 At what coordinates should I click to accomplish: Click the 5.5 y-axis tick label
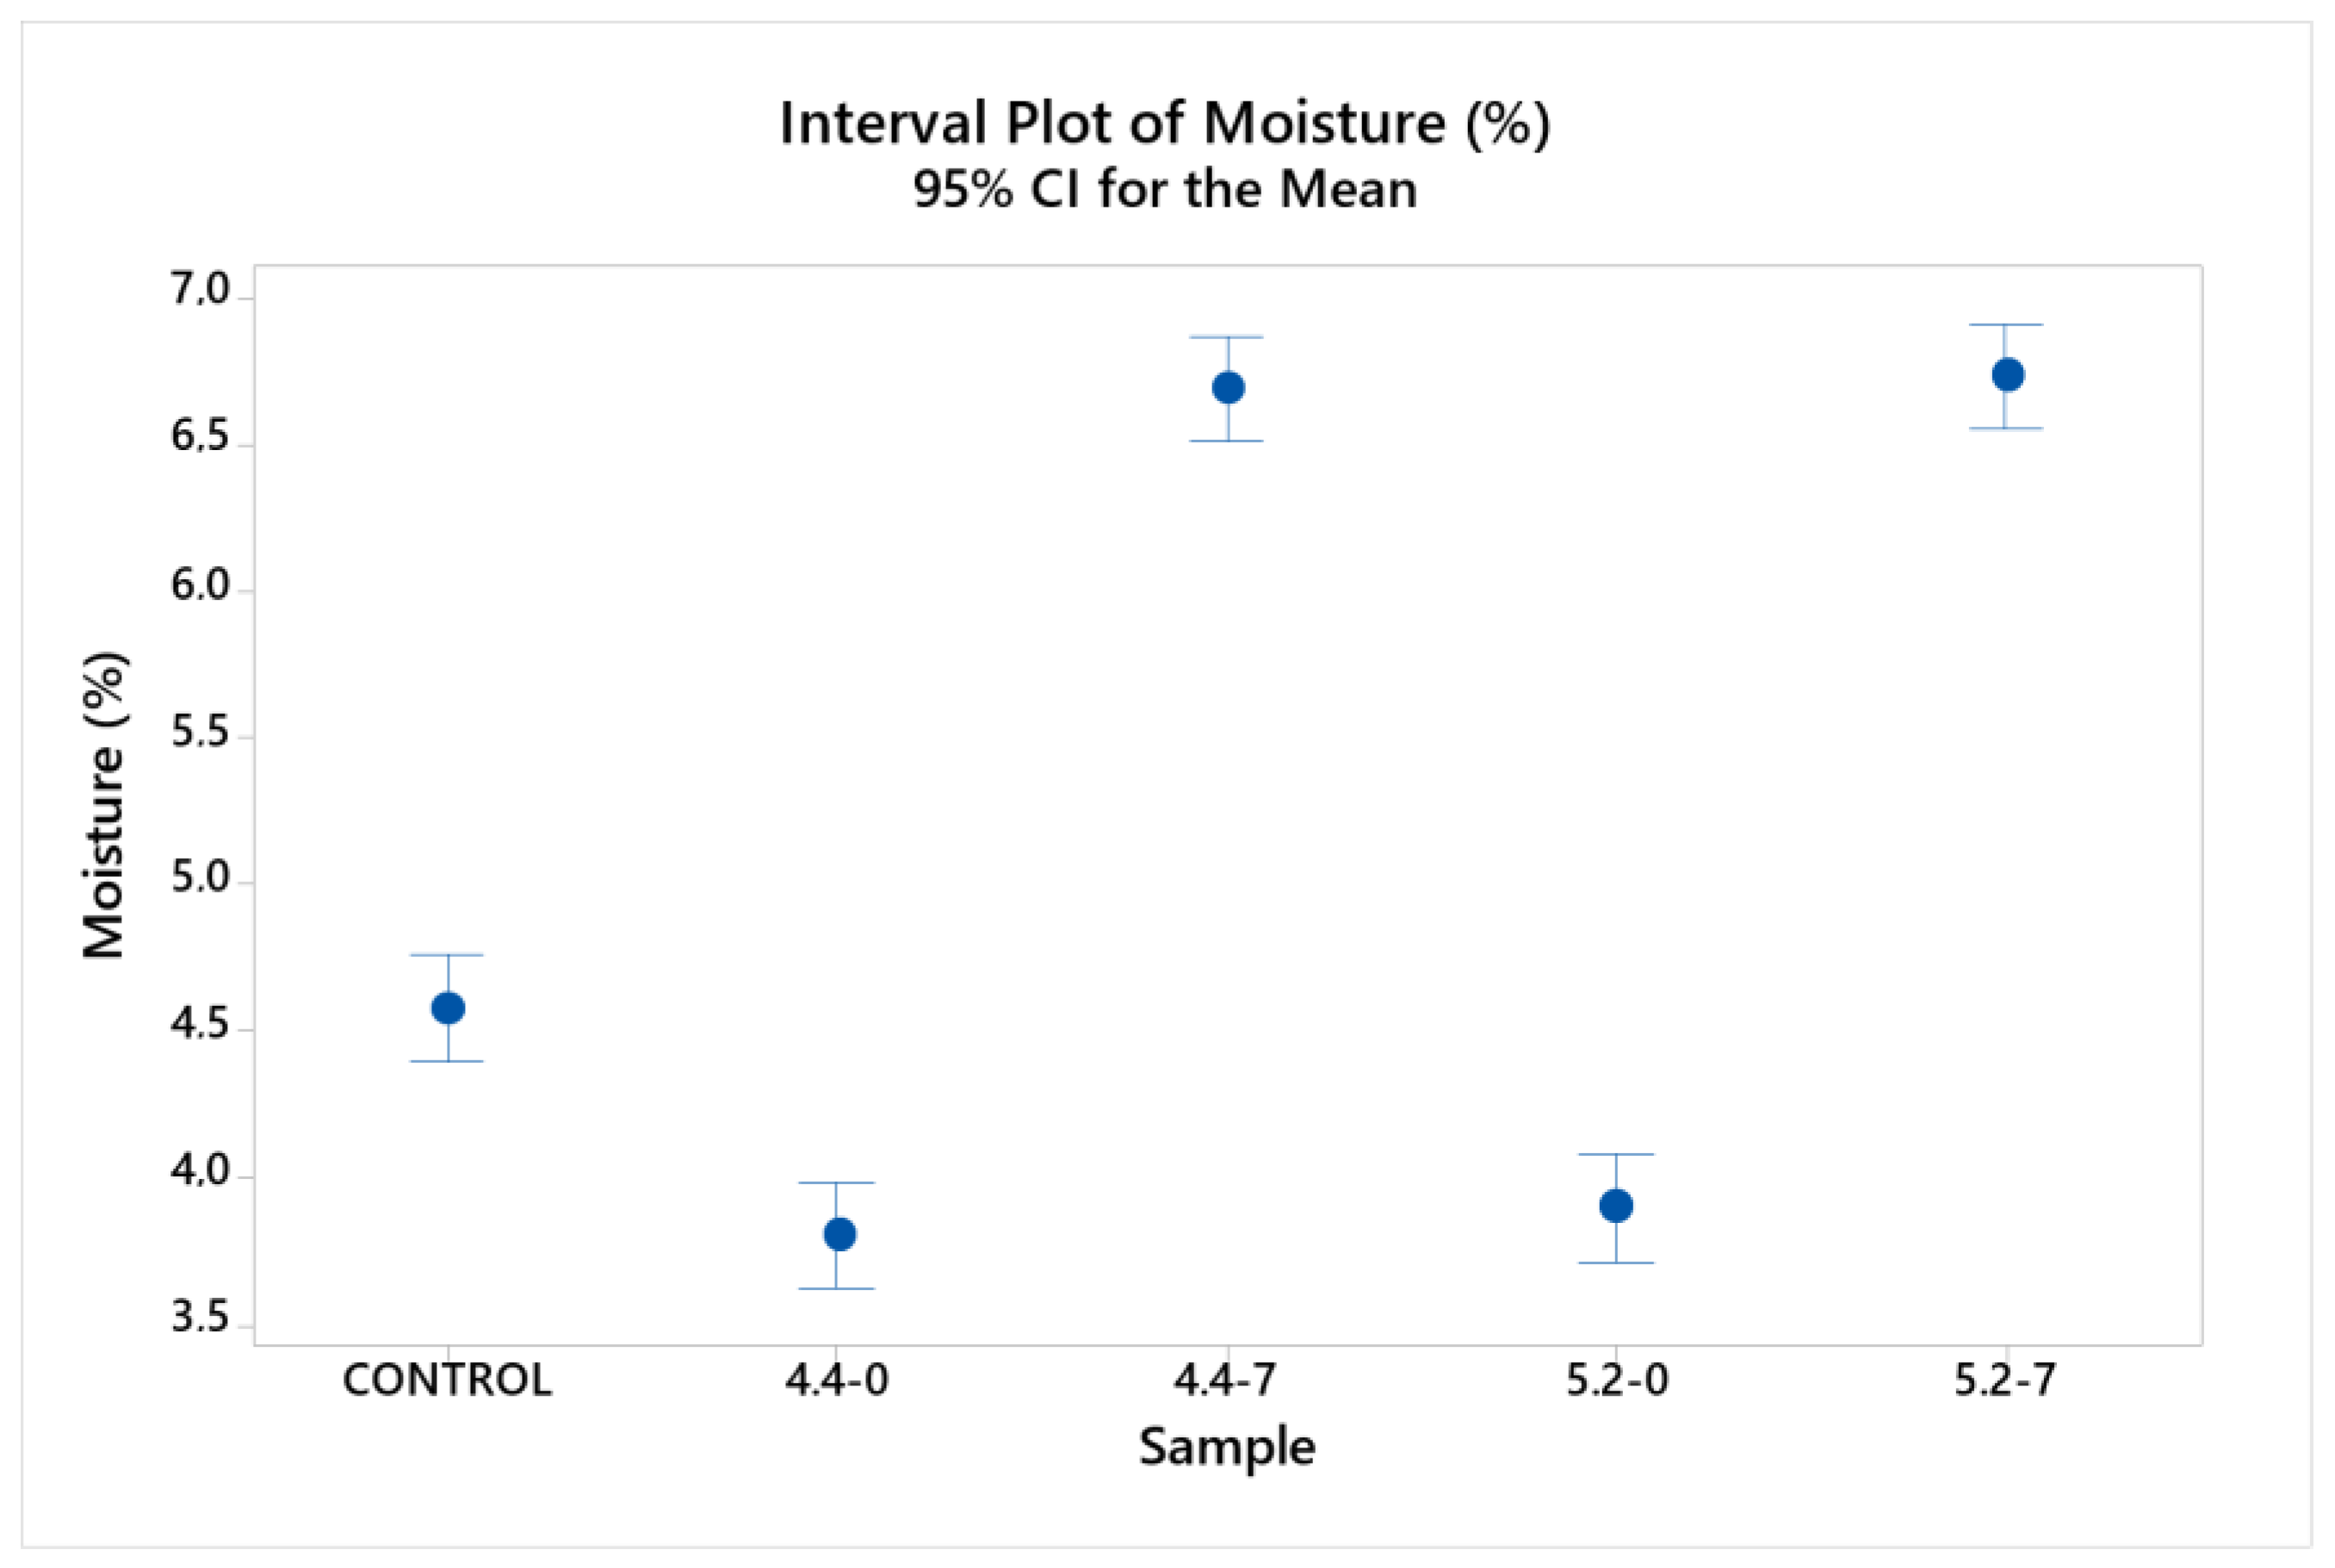(200, 733)
